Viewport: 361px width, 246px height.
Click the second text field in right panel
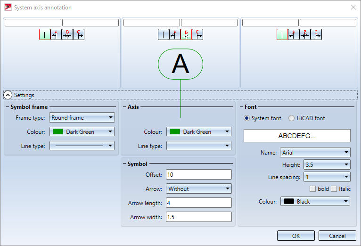pyautogui.click(x=328, y=23)
